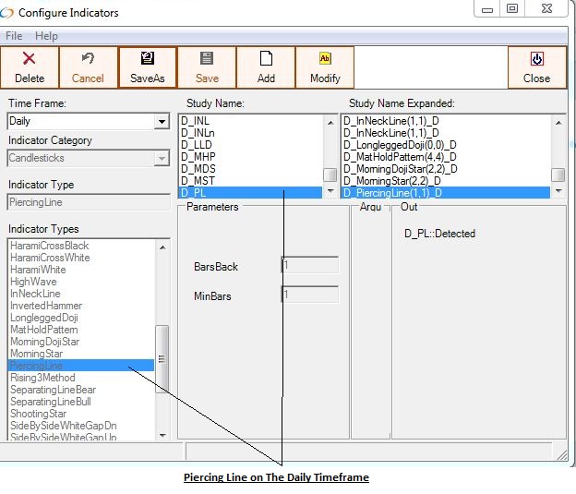Click the BarsBack parameter field
Viewport: 576px width, 494px height.
click(310, 266)
